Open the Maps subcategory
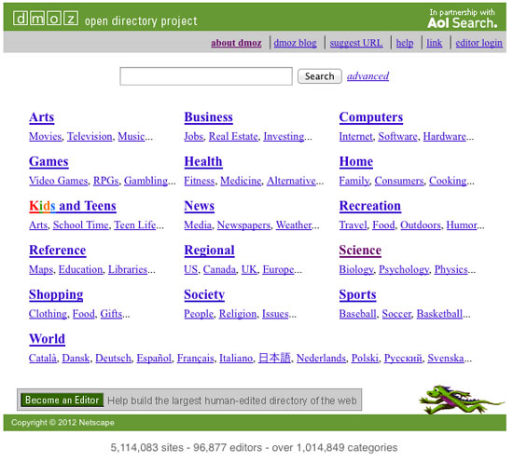513x462 pixels. [41, 269]
